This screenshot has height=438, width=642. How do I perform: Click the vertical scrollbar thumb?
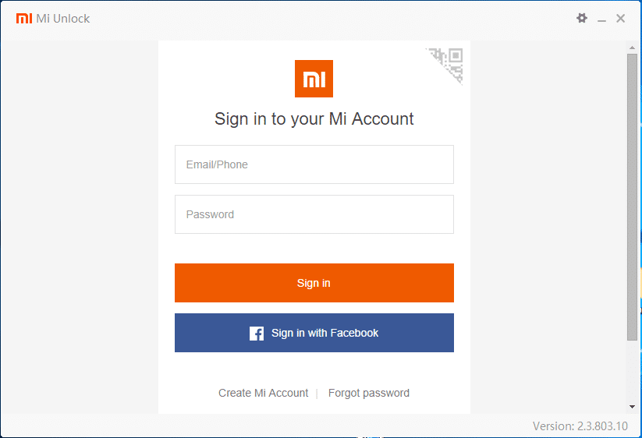coord(632,196)
